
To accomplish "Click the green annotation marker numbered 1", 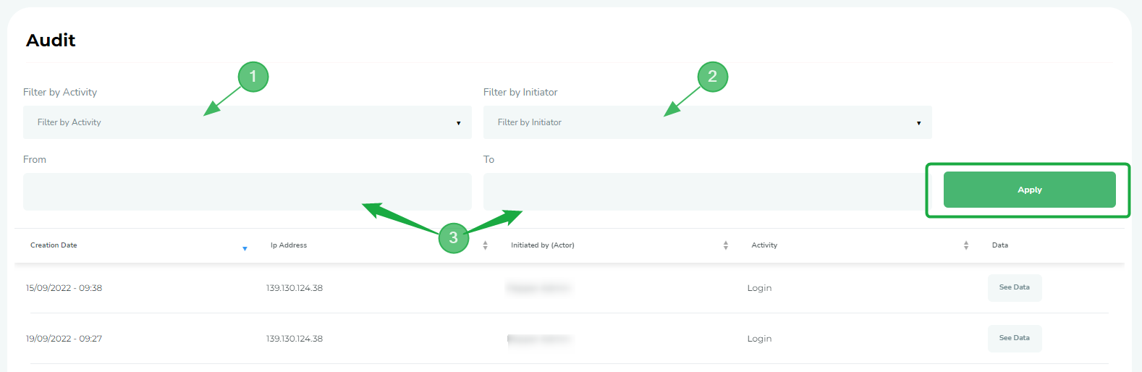I will pyautogui.click(x=253, y=77).
